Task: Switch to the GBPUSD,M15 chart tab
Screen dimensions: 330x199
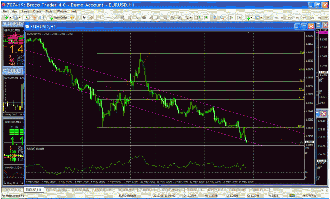Action: 13,190
